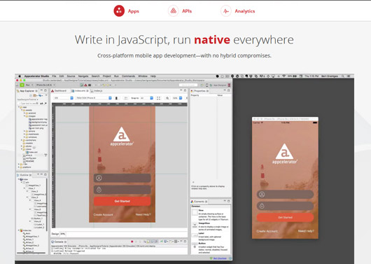Screen dimensions: 371x264
Task: Open the File menu
Action: click(x=54, y=76)
